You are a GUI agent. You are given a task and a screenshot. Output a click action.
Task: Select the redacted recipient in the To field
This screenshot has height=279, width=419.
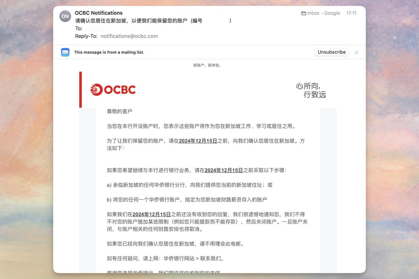tap(93, 28)
